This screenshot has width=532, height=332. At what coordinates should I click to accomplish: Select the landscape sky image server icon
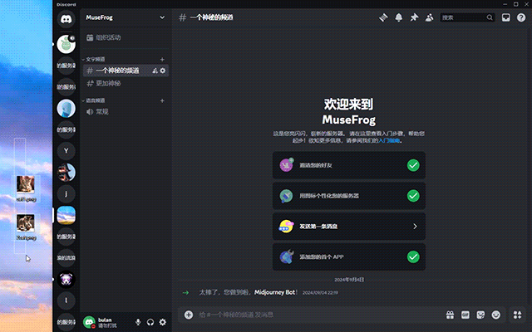pyautogui.click(x=66, y=215)
